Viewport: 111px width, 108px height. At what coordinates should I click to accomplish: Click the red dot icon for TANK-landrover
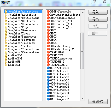[48, 58]
